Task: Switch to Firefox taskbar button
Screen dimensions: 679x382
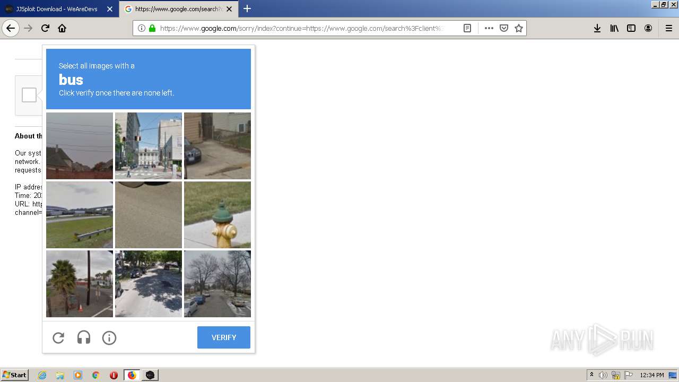Action: (x=132, y=375)
